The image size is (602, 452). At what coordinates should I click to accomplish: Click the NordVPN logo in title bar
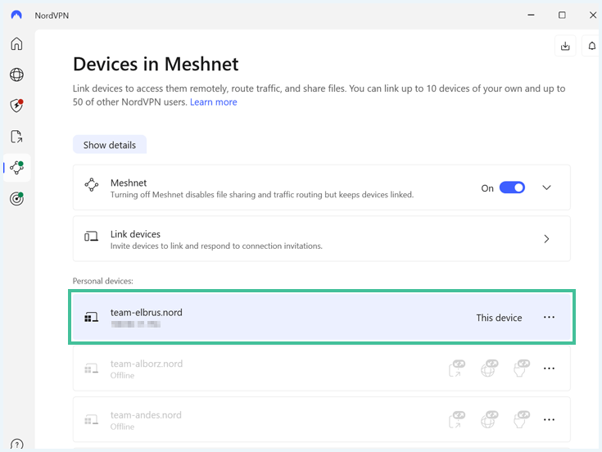click(16, 15)
